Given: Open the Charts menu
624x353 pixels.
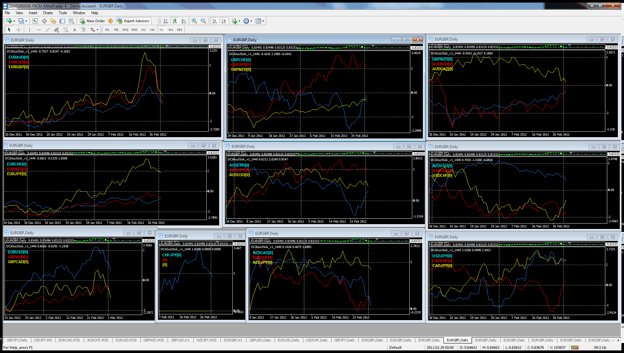Looking at the screenshot, I should (x=47, y=13).
